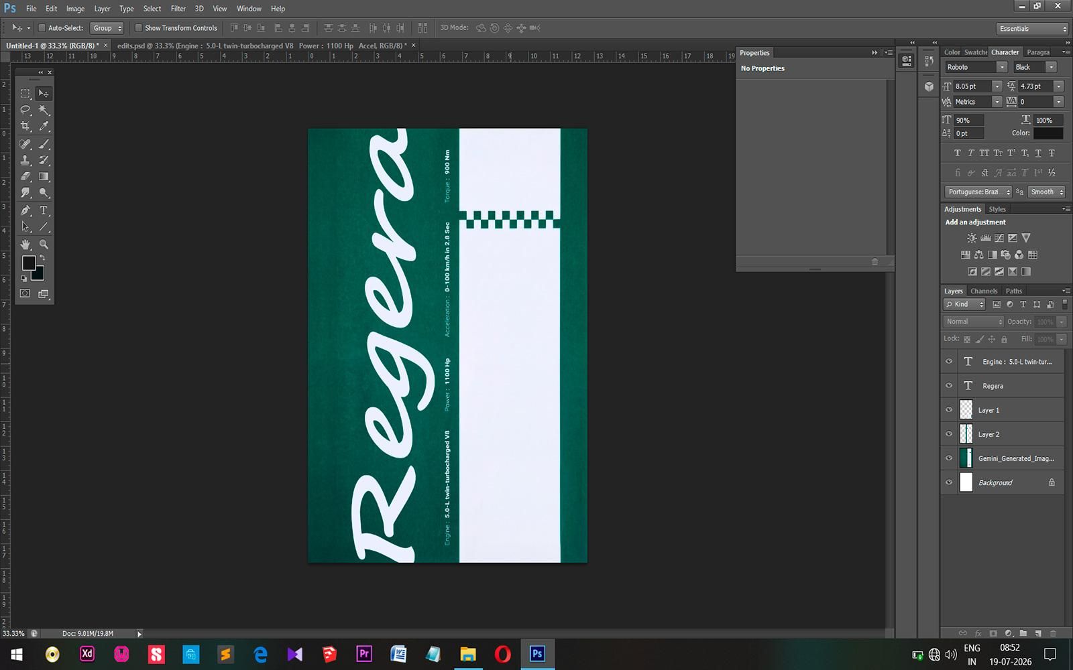Select the Hand tool
Viewport: 1073px width, 670px height.
point(25,245)
